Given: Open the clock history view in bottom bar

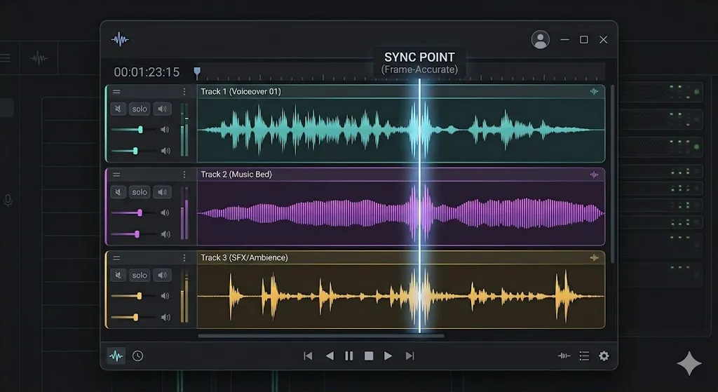Looking at the screenshot, I should coord(138,356).
